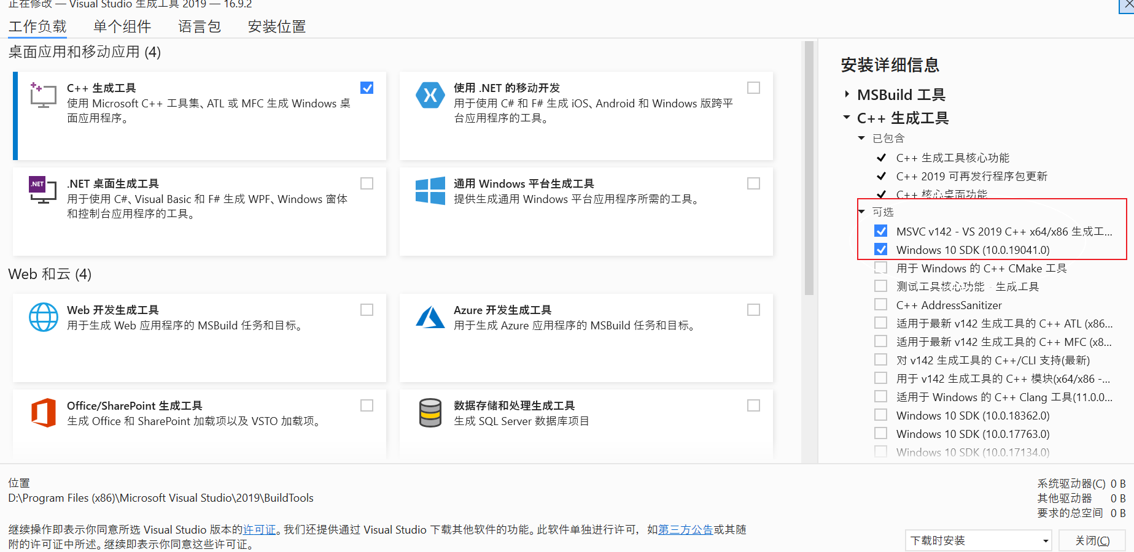Enable C++/CLI support for v142 tools
1134x552 pixels.
click(881, 360)
